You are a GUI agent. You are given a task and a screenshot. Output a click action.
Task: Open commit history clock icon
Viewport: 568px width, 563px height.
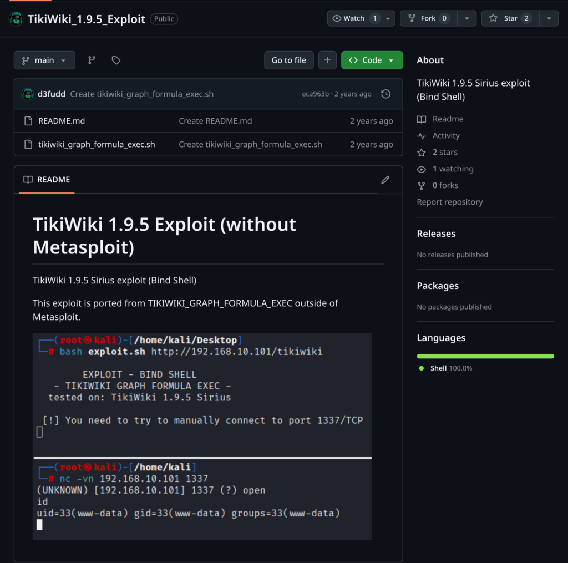pyautogui.click(x=386, y=94)
